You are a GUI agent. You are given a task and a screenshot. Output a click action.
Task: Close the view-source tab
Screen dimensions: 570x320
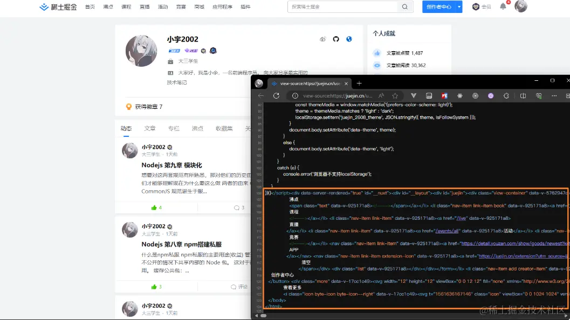point(346,84)
